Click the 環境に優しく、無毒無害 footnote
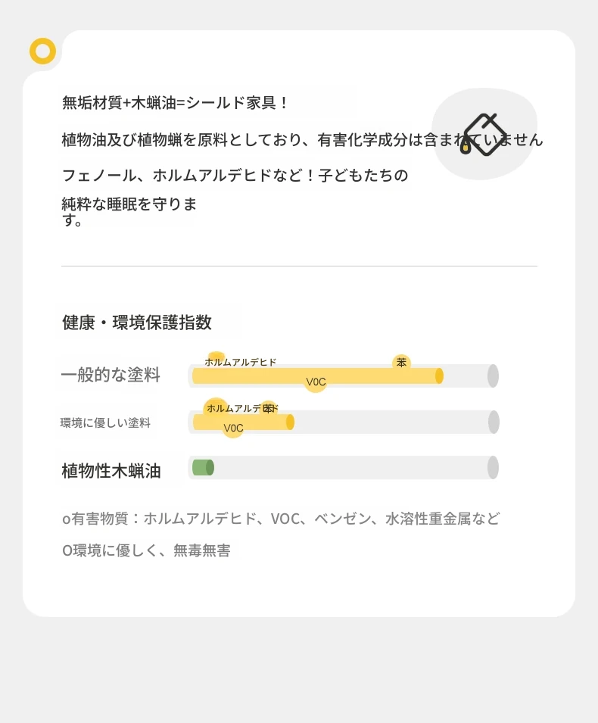The width and height of the screenshot is (598, 723). (146, 550)
